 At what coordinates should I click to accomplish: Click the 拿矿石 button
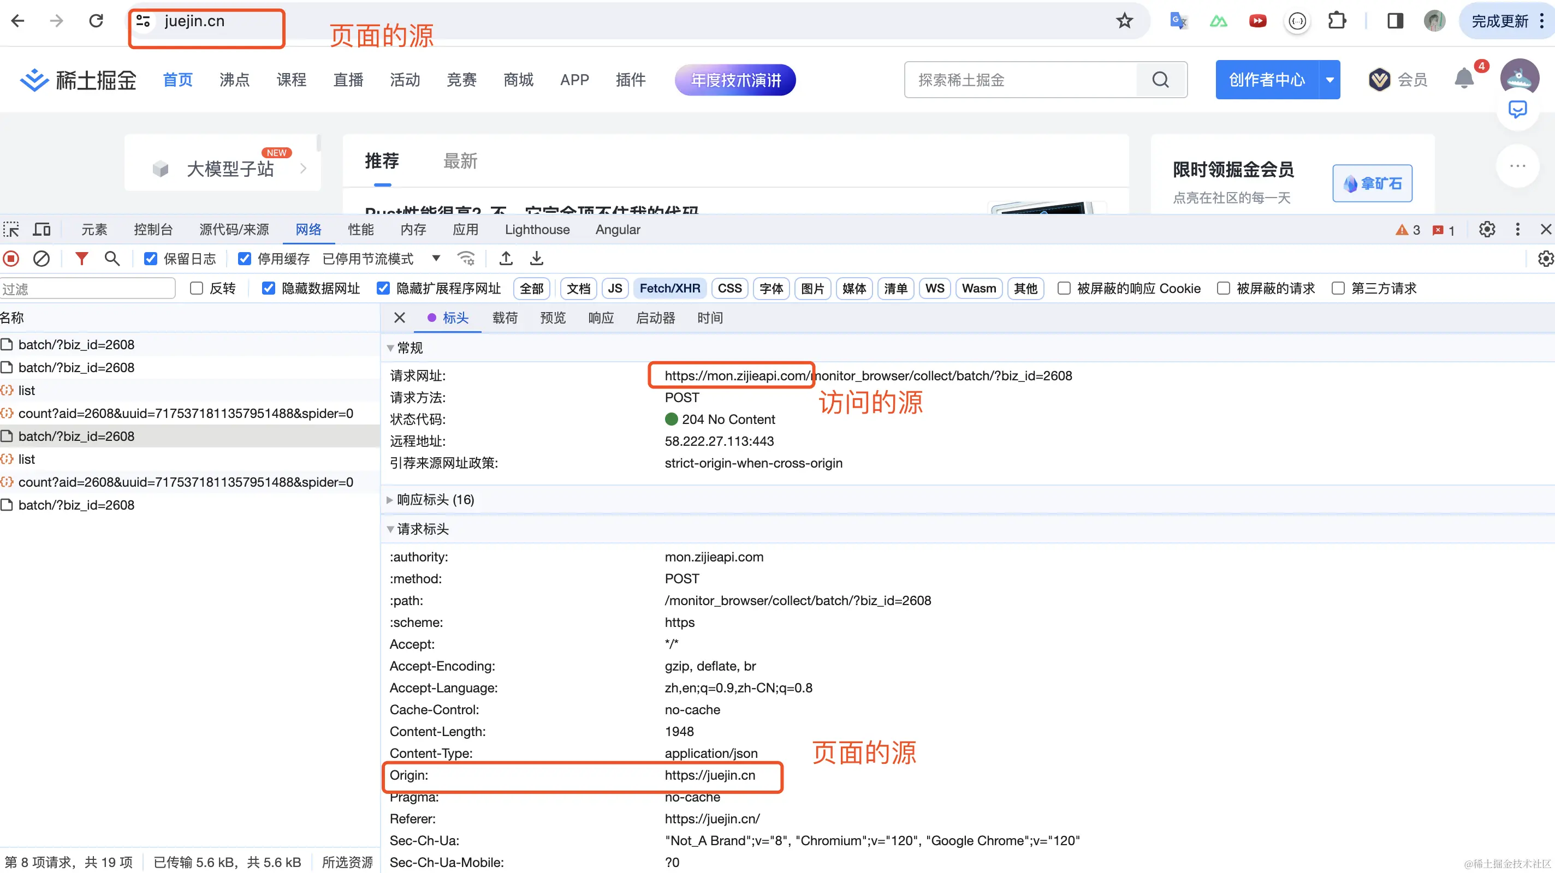click(1372, 183)
